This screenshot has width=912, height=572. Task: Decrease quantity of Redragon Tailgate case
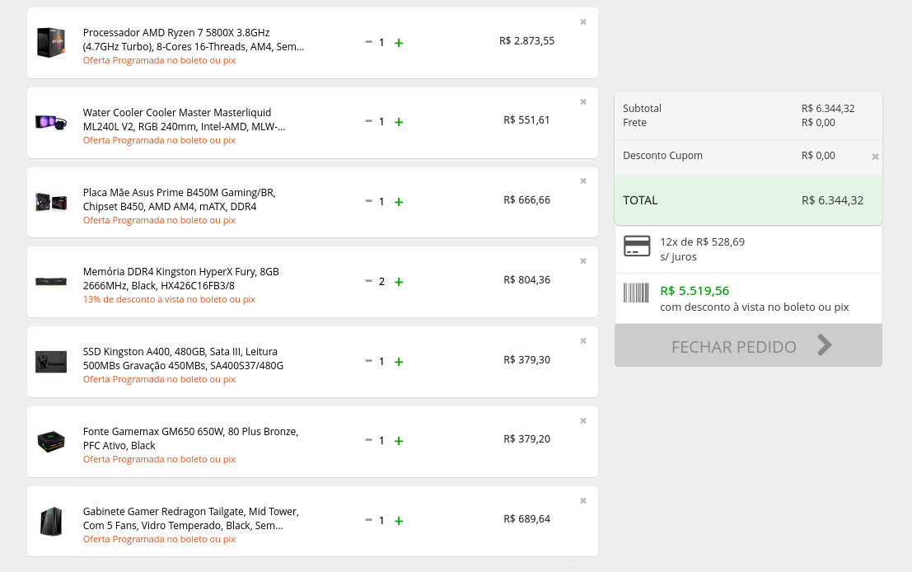coord(368,519)
